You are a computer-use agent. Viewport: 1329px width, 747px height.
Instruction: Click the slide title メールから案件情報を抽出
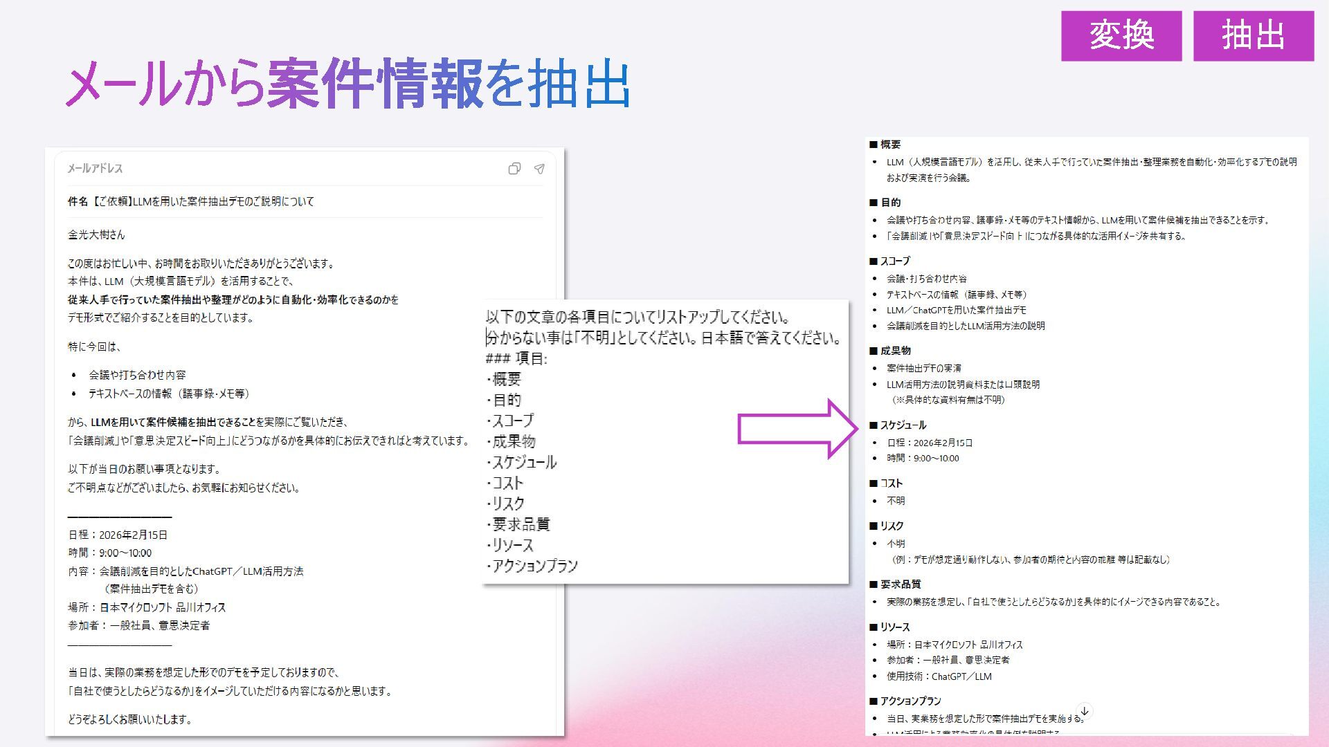(x=347, y=84)
